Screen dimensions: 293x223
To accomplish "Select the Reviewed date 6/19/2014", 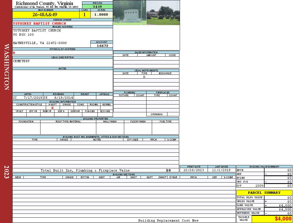I will coord(63,98).
